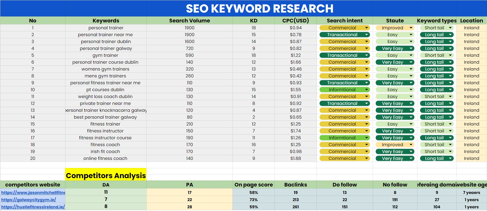Open Search intent dropdown for personal trainer row

point(366,28)
